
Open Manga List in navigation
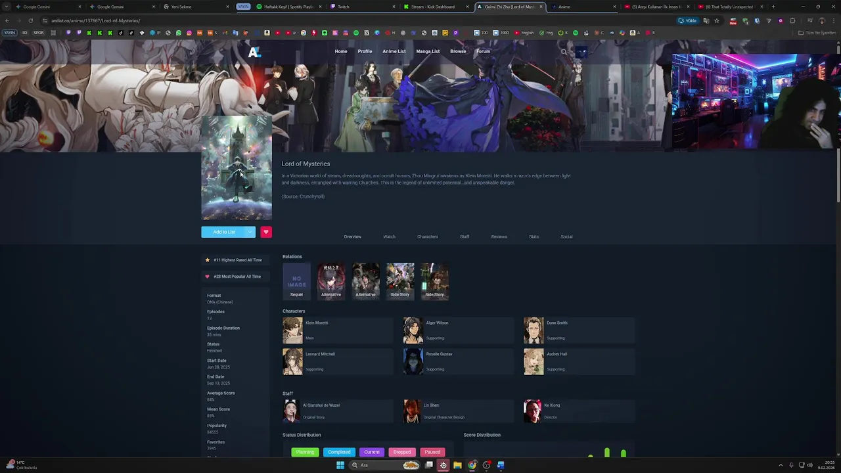click(x=428, y=51)
